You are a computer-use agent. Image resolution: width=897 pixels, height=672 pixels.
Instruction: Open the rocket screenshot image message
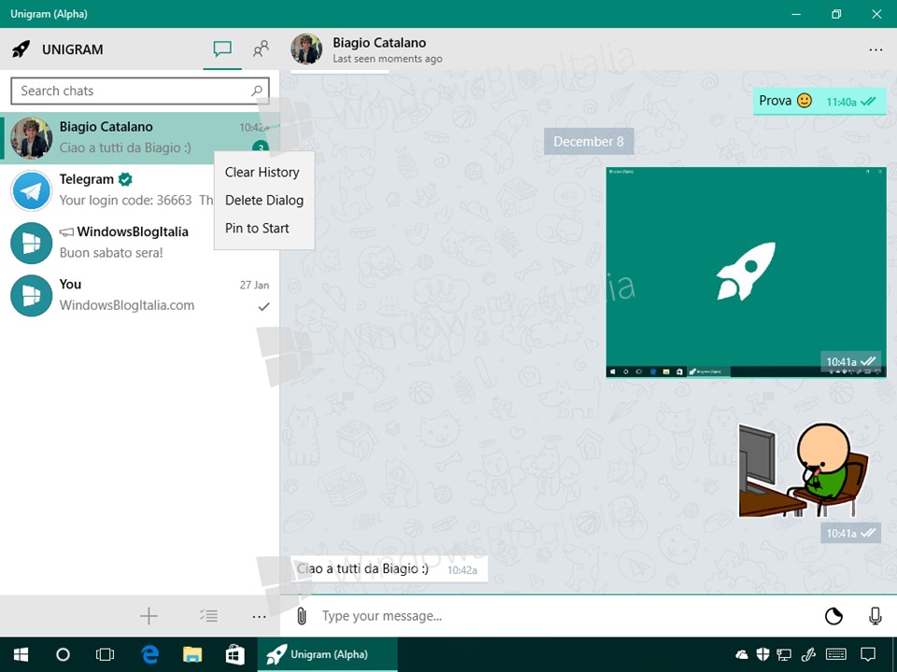(x=746, y=272)
